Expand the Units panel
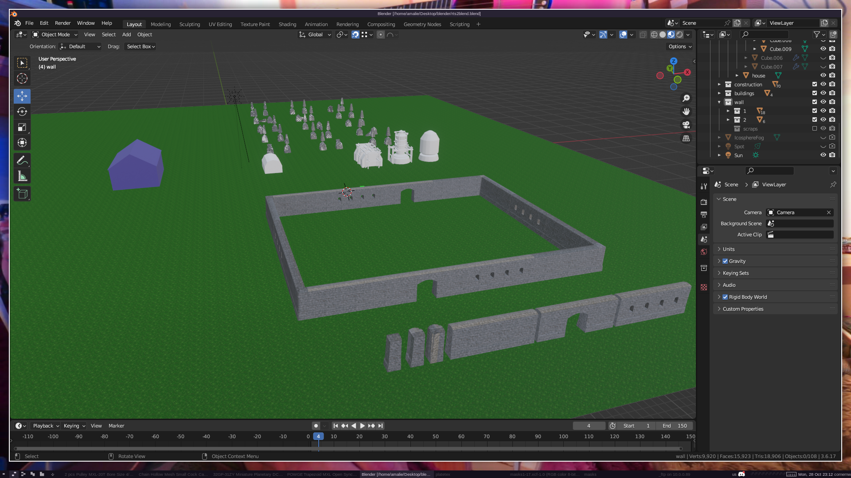Screen dimensions: 851x478 tap(729, 249)
